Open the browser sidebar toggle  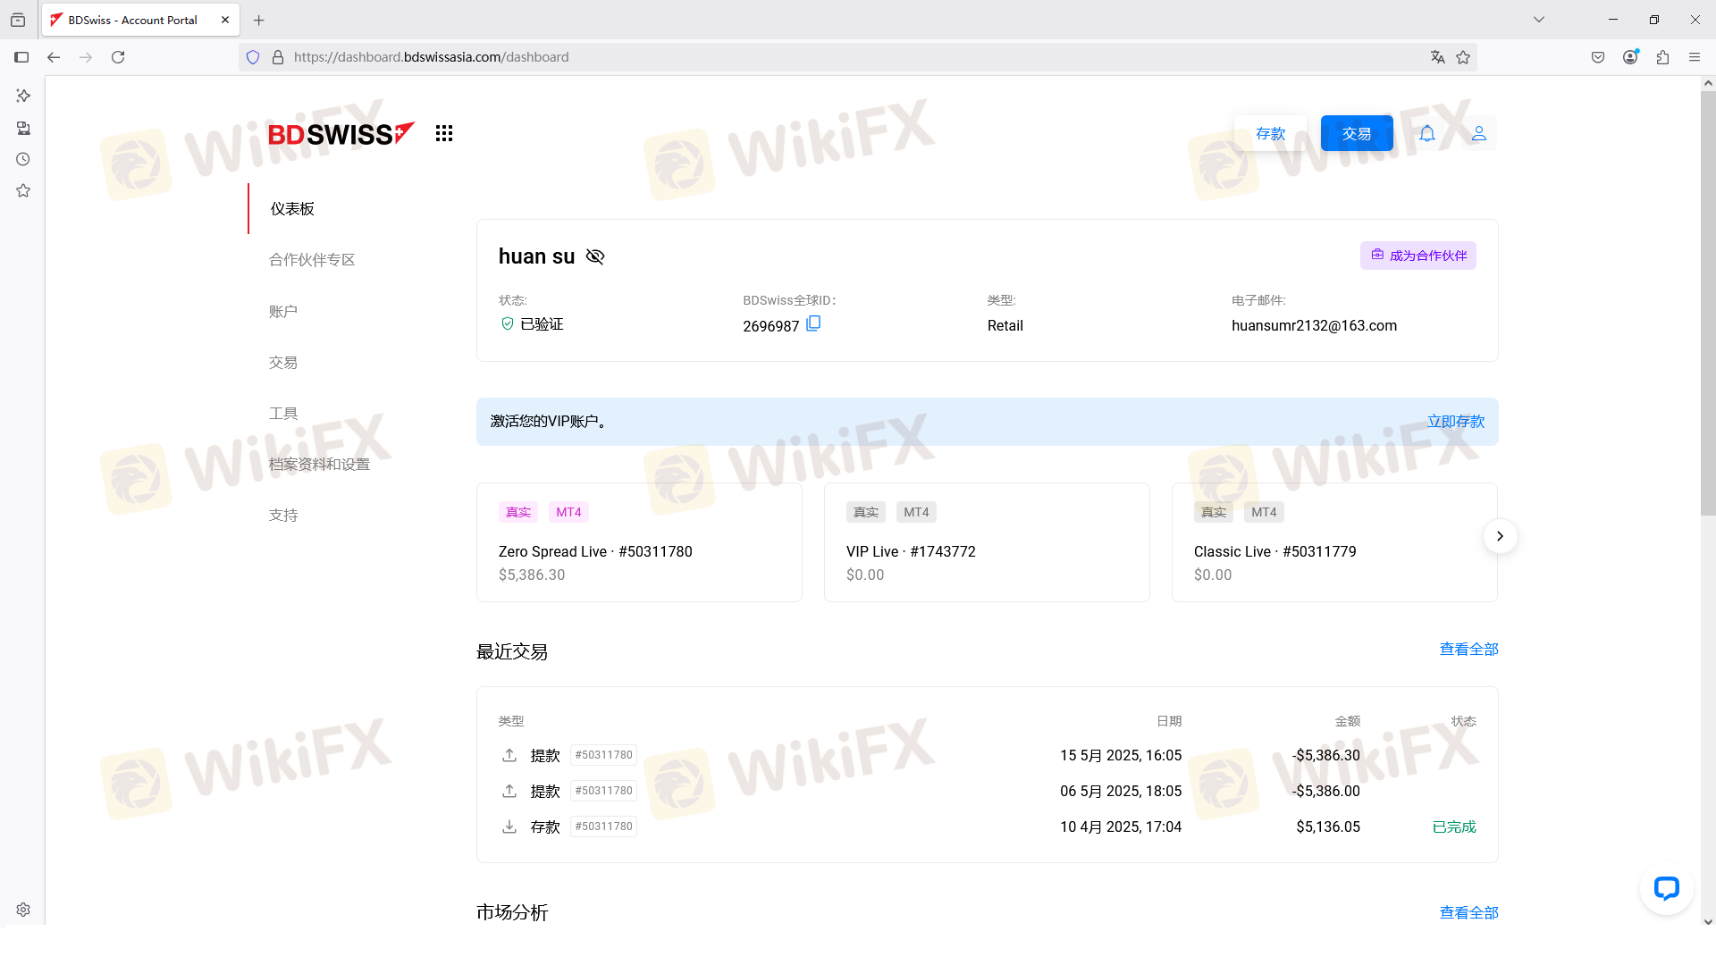[x=21, y=57]
